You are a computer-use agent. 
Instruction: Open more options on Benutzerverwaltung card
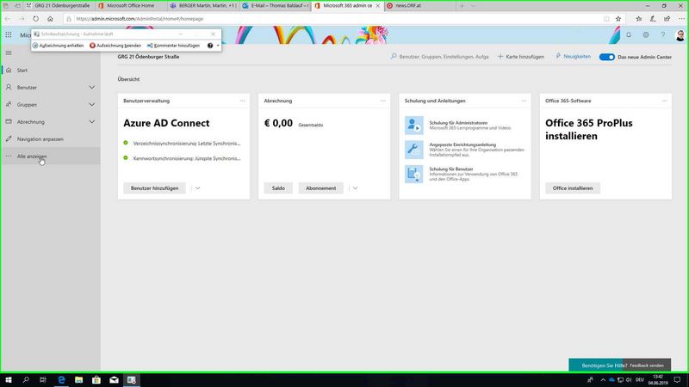click(242, 101)
